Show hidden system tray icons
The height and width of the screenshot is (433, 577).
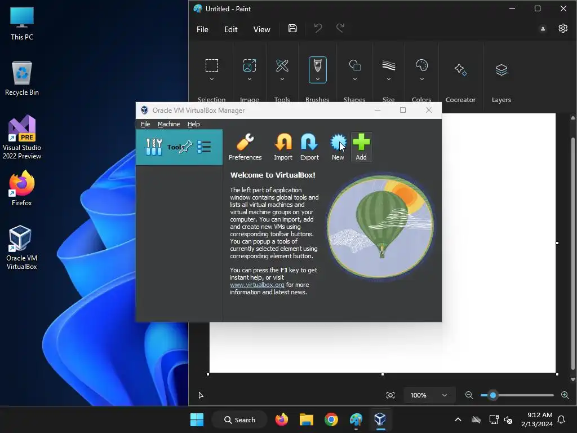tap(458, 419)
